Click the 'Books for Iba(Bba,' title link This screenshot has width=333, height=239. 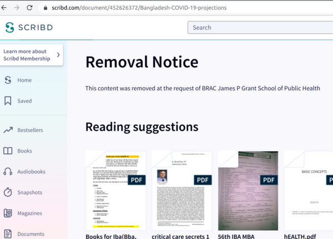point(111,236)
